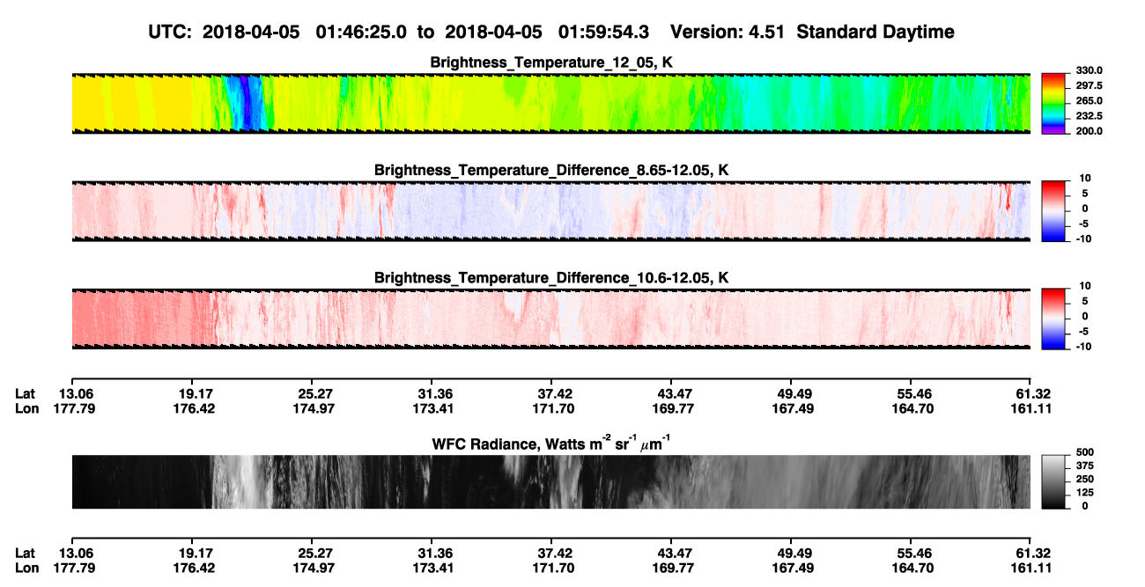
Task: Click longitude '167.49' on the lower axis
Action: 793,569
